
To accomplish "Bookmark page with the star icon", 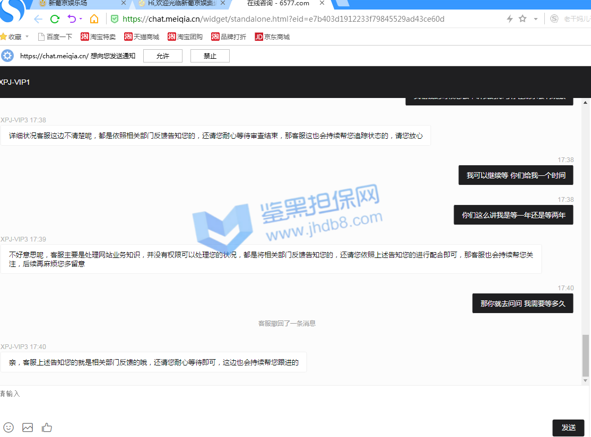I will point(523,19).
